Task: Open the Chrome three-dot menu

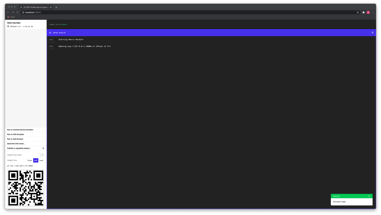Action: (x=373, y=12)
